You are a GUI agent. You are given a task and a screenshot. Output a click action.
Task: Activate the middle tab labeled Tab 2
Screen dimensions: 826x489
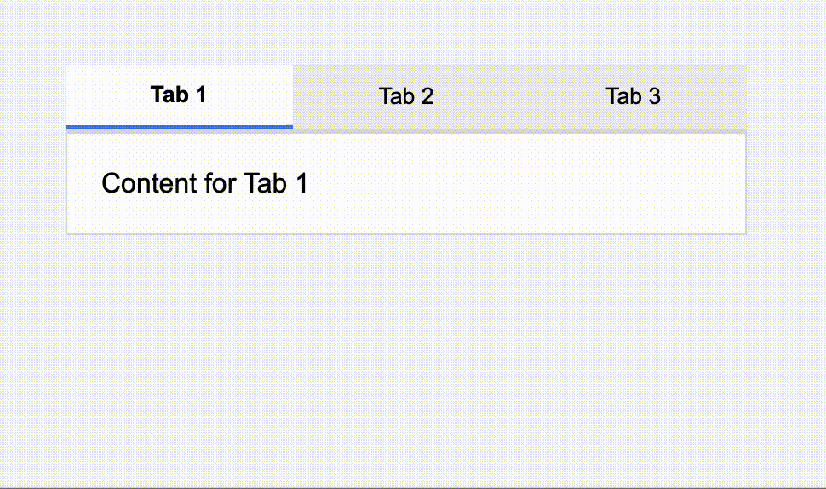point(406,96)
